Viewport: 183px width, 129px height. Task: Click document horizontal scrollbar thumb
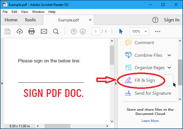click(x=57, y=126)
